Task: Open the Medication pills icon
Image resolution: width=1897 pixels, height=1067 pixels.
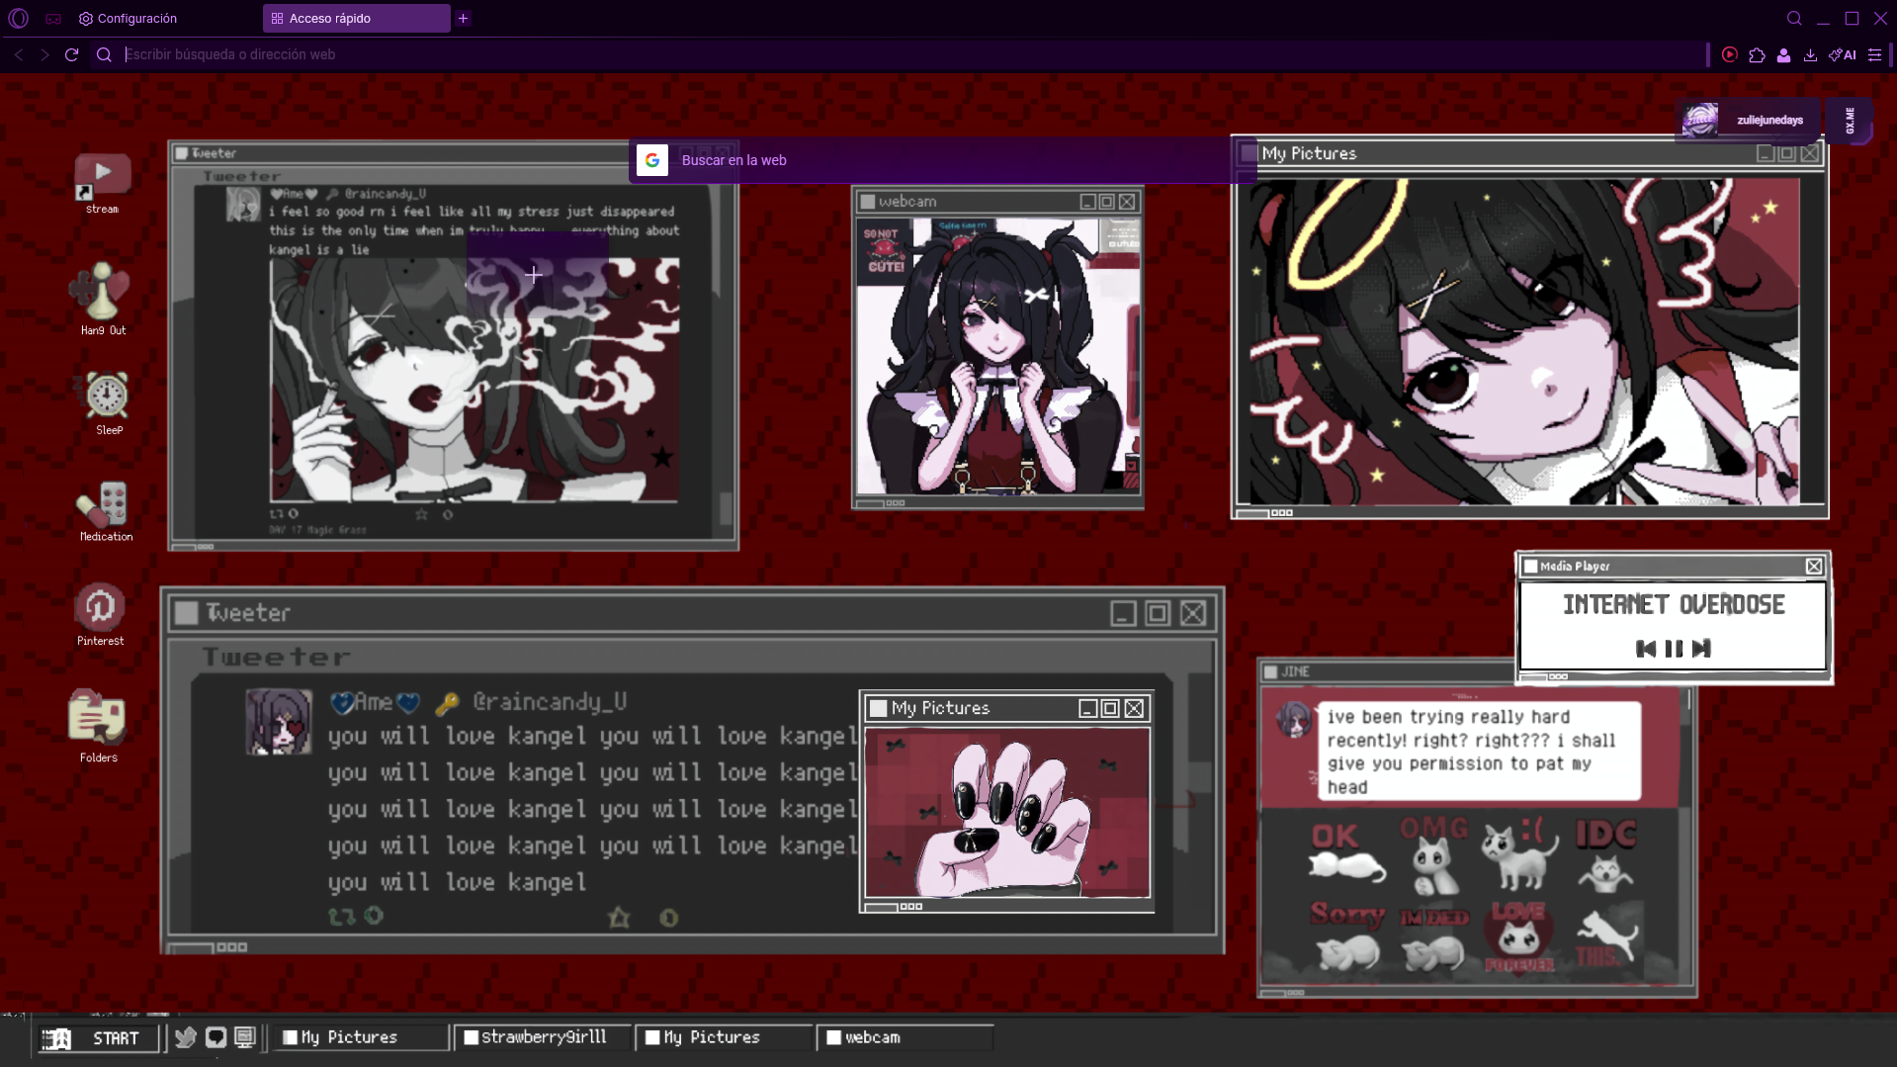Action: pyautogui.click(x=105, y=511)
